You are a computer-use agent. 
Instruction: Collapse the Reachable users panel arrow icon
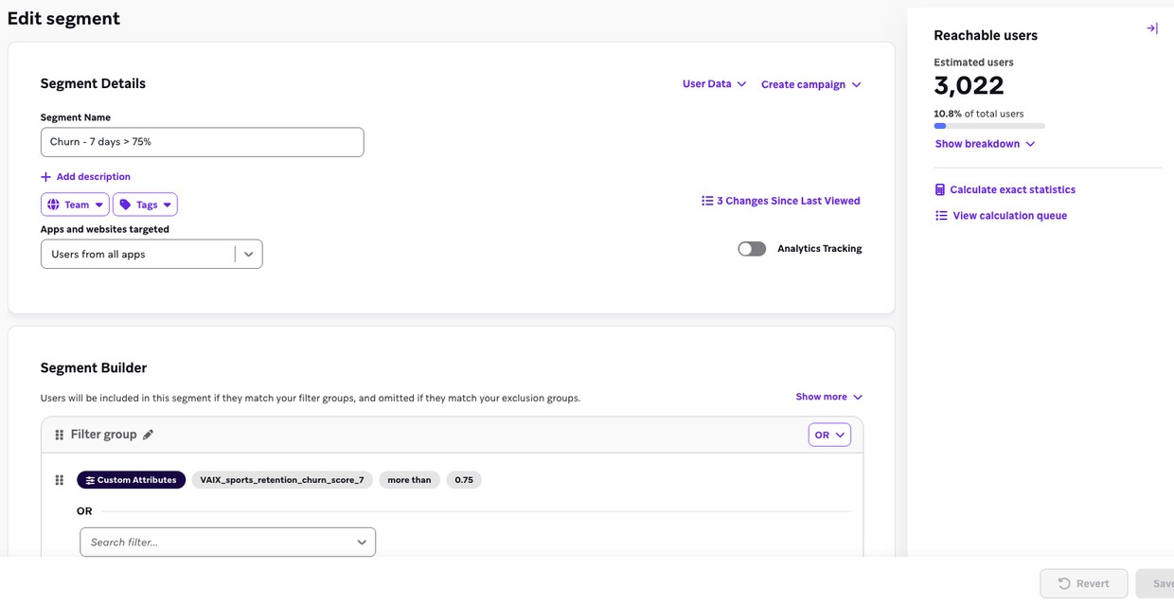click(1152, 28)
